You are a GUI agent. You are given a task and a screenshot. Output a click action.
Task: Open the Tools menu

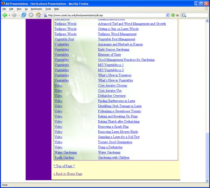pyautogui.click(x=48, y=9)
